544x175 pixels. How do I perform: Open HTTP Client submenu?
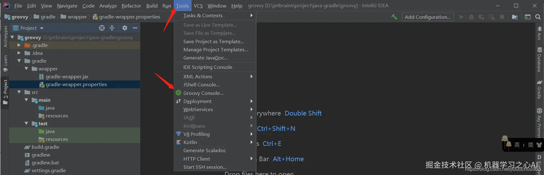(215, 159)
